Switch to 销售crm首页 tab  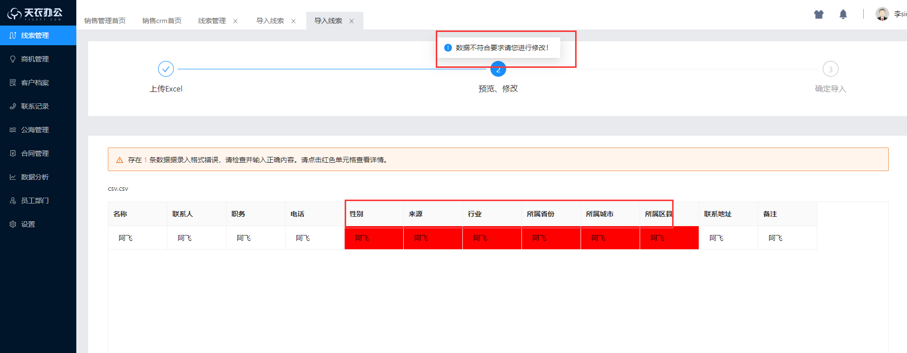point(162,21)
